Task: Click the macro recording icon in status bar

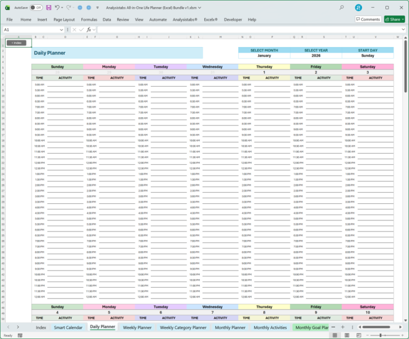Action: tap(19, 335)
